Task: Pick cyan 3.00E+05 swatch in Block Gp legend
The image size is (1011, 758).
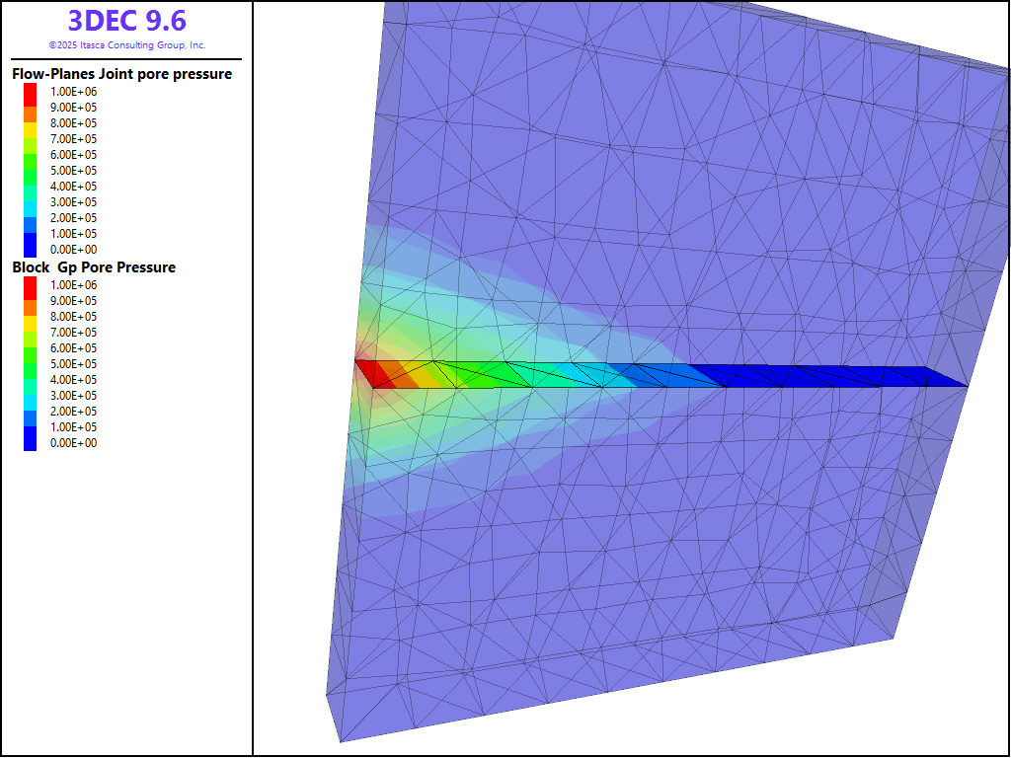Action: point(30,396)
